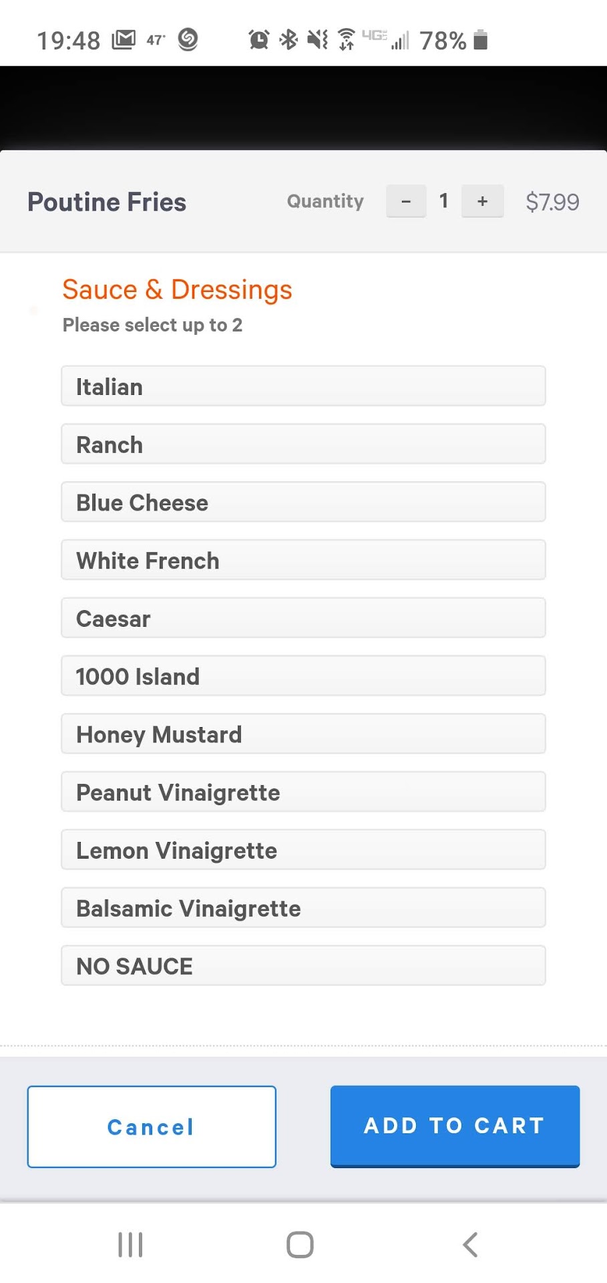607x1283 pixels.
Task: Select Lemon Vinaigrette dressing
Action: 303,850
